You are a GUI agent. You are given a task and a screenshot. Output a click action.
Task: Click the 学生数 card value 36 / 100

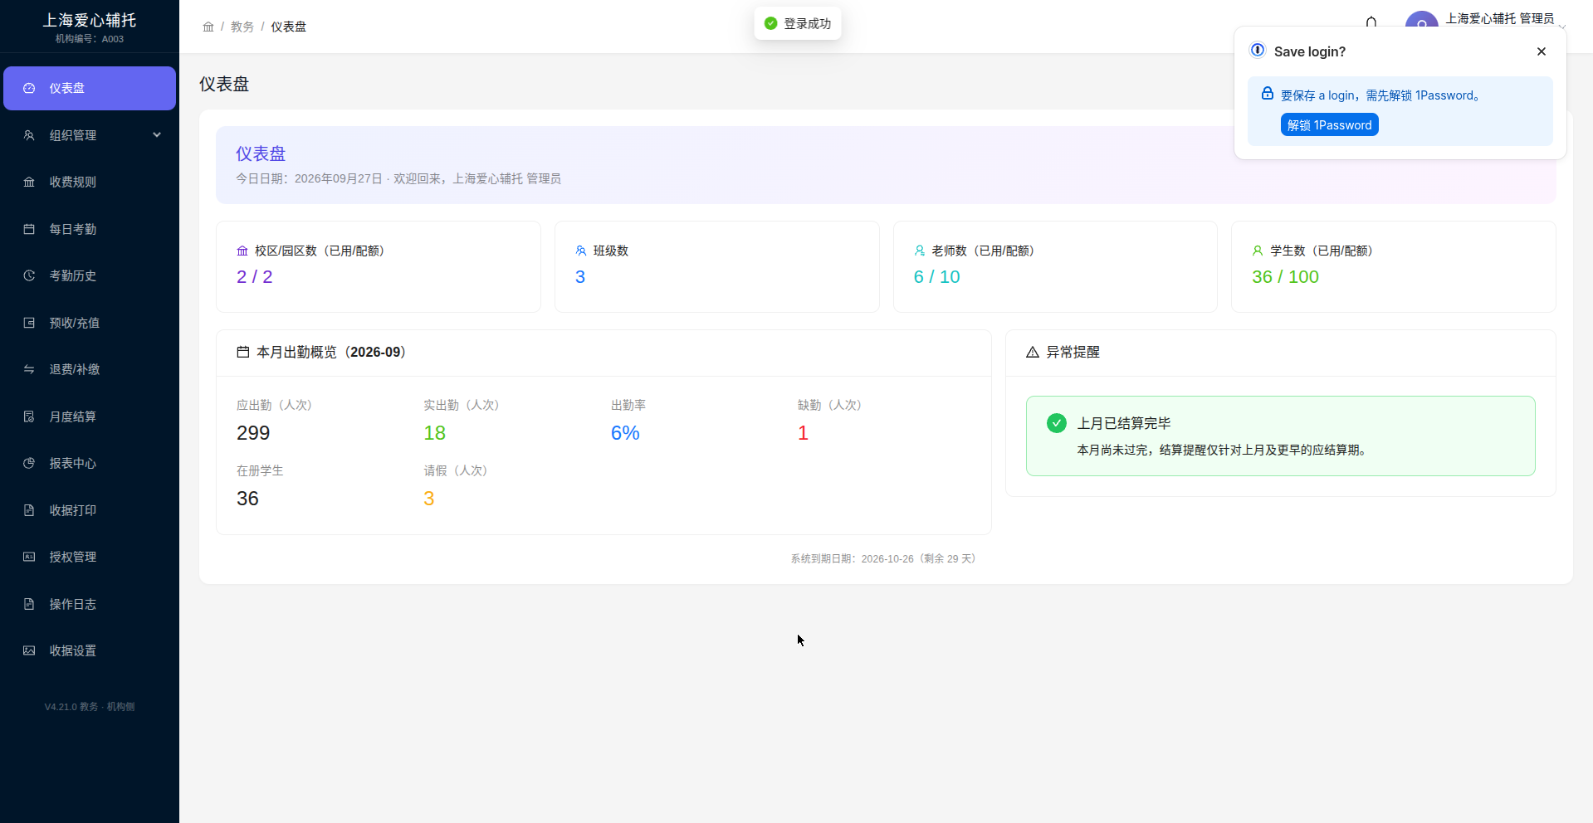coord(1285,277)
